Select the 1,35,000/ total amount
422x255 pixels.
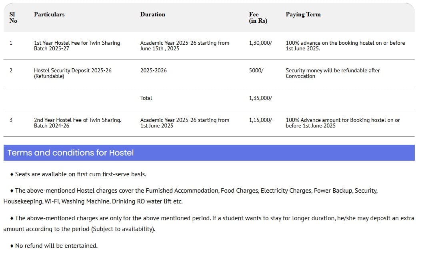(x=260, y=98)
